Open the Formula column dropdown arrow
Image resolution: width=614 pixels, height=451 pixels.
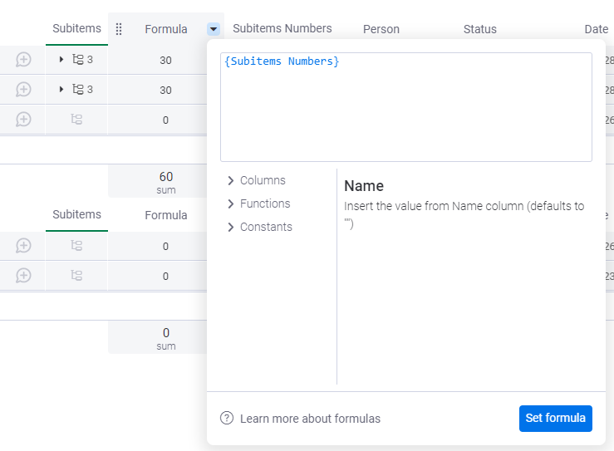(x=214, y=29)
